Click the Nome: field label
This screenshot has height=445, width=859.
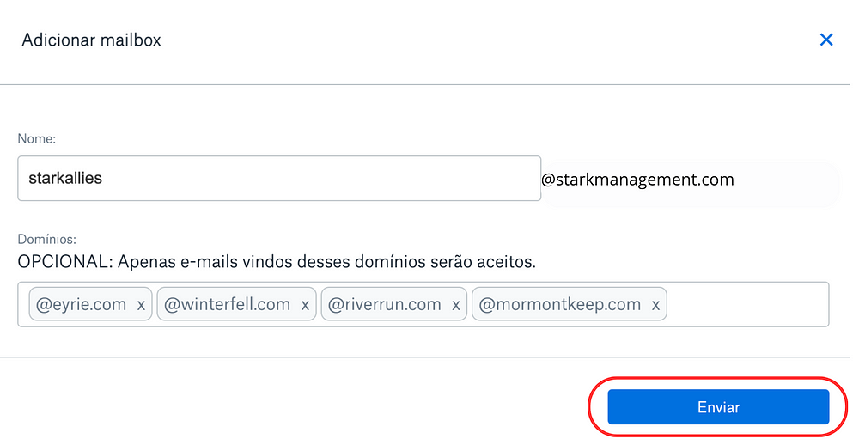37,138
